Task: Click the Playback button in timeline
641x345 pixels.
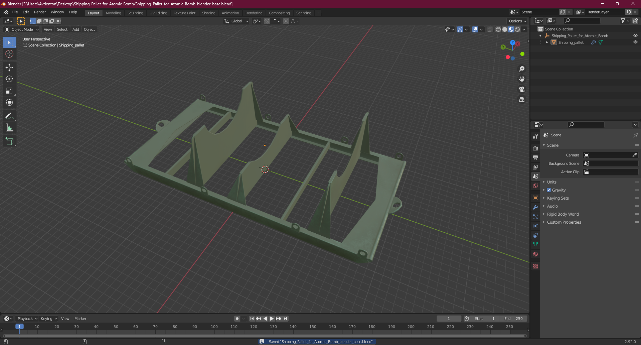Action: point(27,319)
